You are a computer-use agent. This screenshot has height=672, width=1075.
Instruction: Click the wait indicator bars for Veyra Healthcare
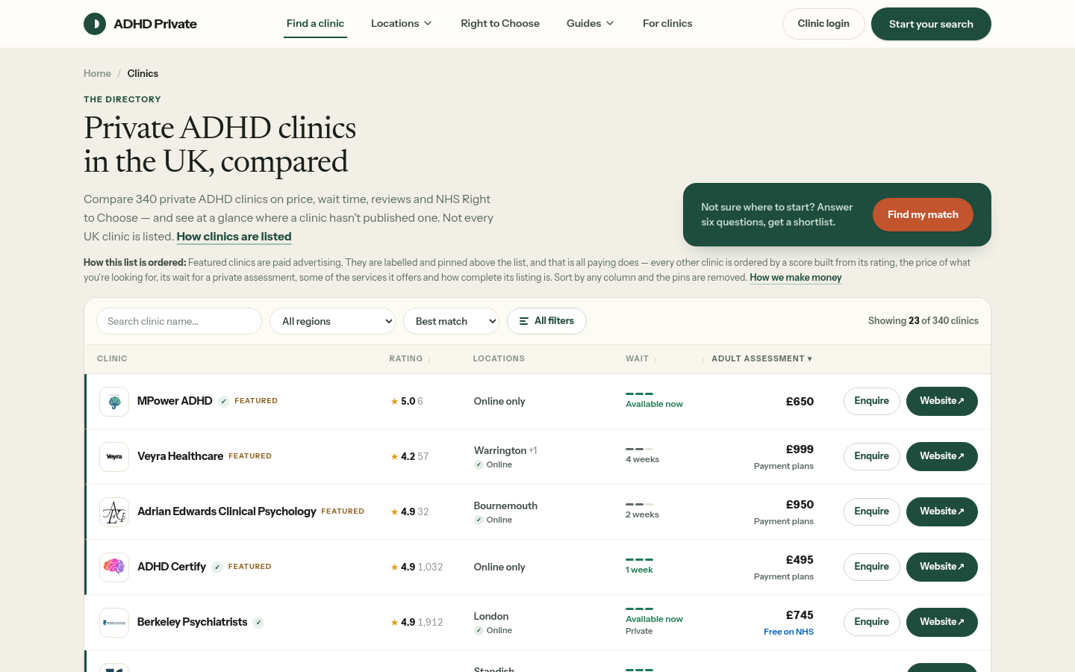(x=640, y=449)
